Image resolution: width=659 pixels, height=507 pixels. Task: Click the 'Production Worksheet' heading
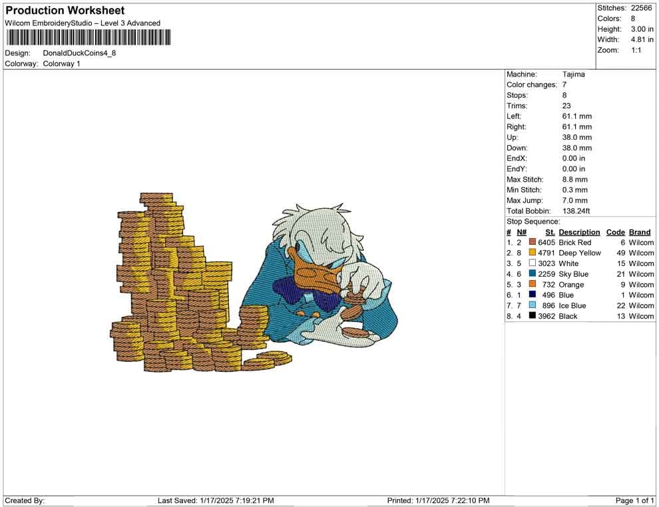65,11
